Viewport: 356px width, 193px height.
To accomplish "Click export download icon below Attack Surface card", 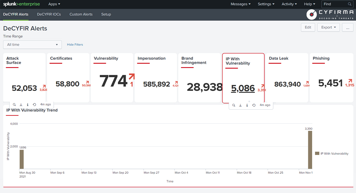I will click(21, 105).
